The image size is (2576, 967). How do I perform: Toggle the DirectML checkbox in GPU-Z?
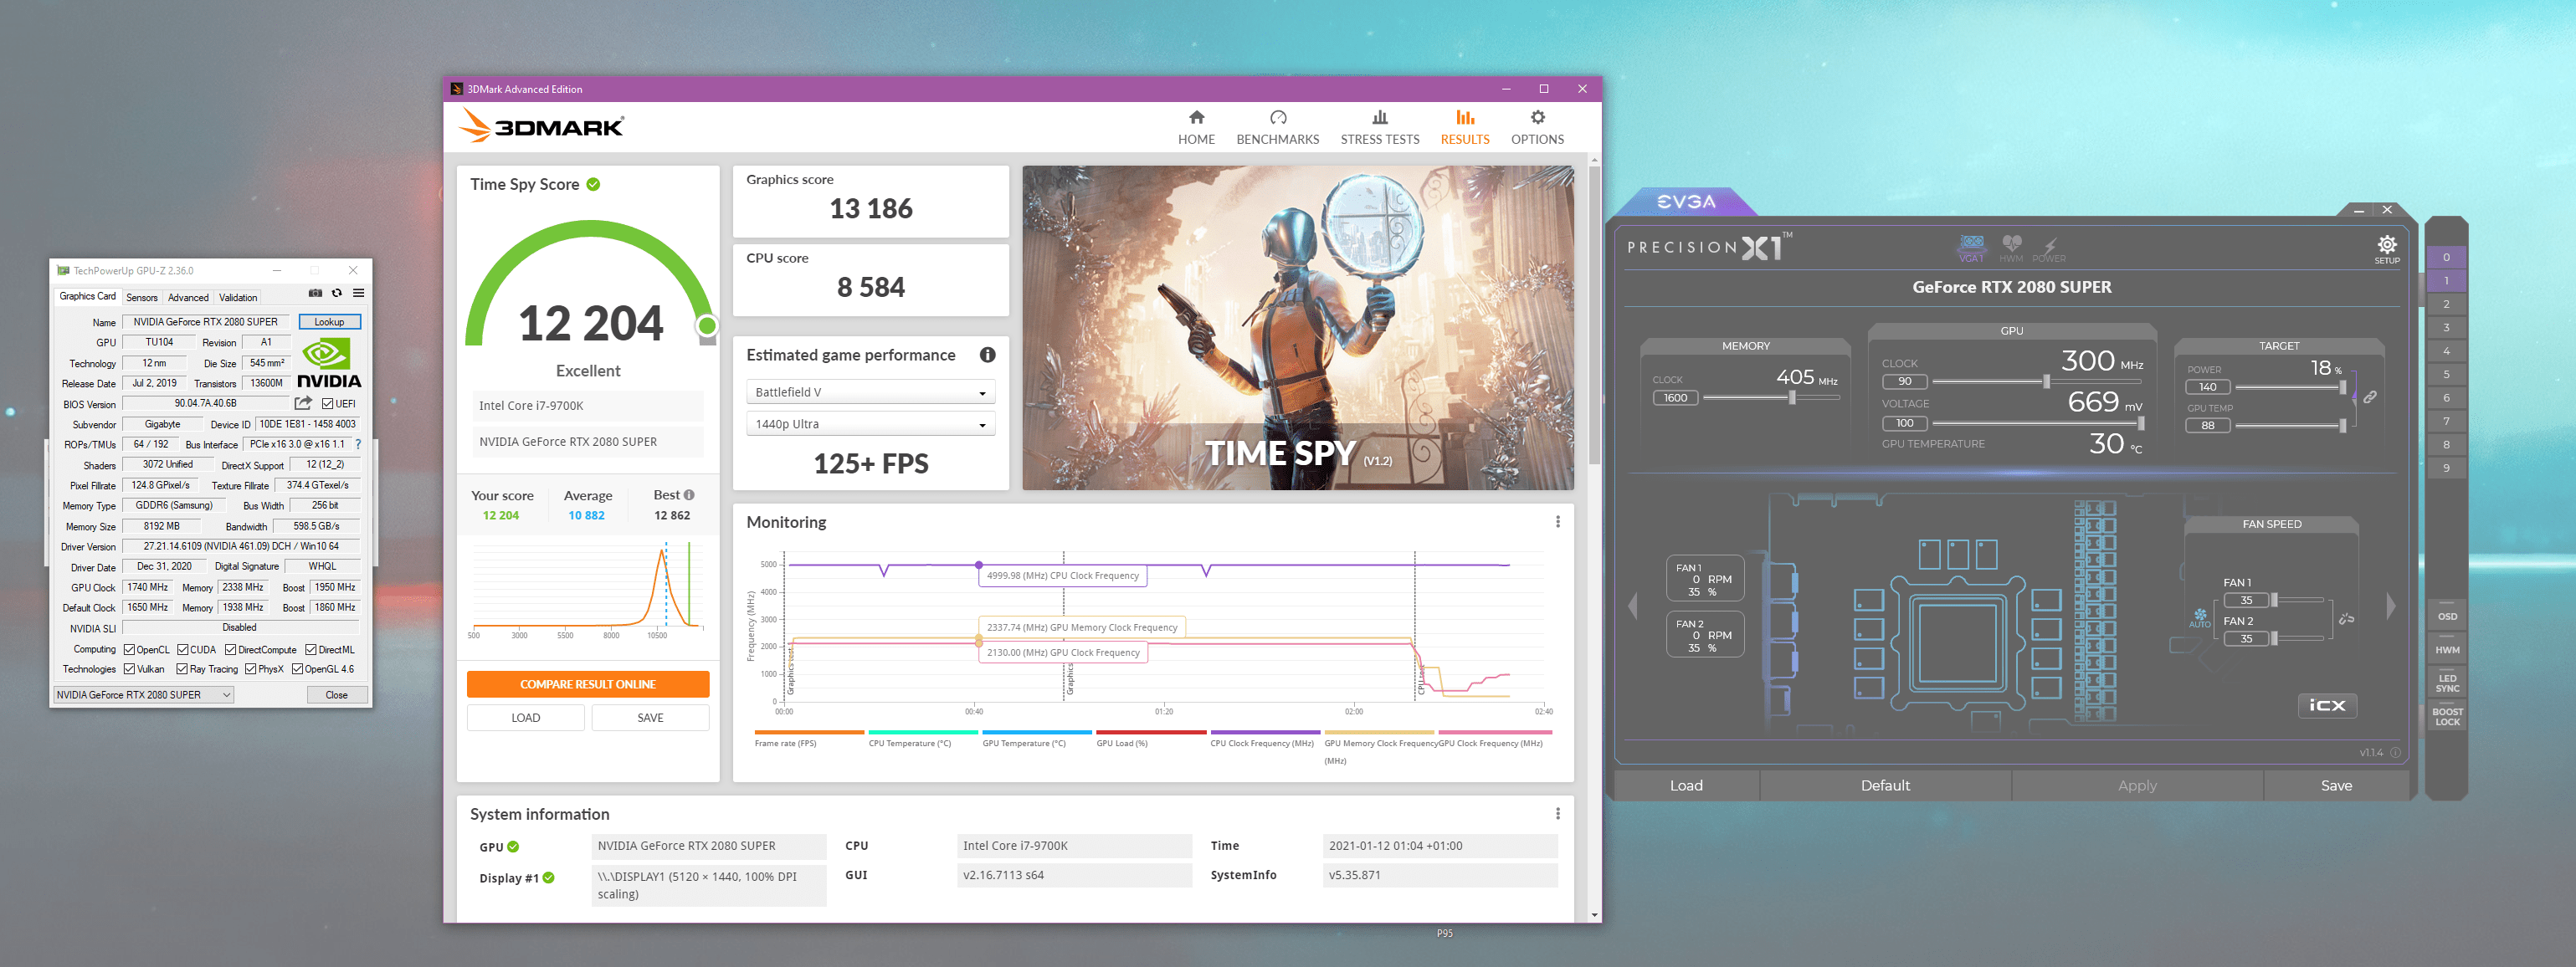point(311,649)
